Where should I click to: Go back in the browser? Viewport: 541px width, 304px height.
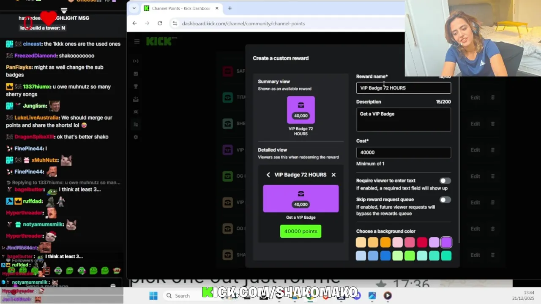coord(134,23)
